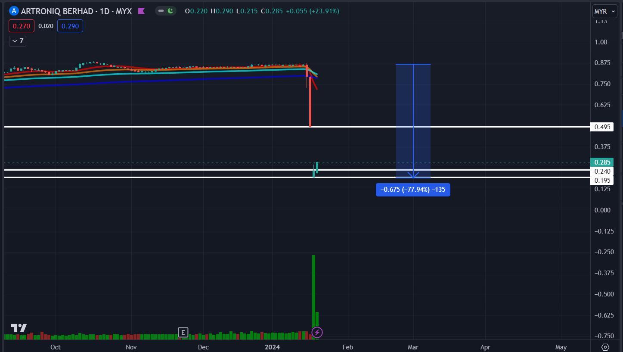Click the Nov label on time axis
Viewport: 623px width, 352px height.
click(x=131, y=347)
